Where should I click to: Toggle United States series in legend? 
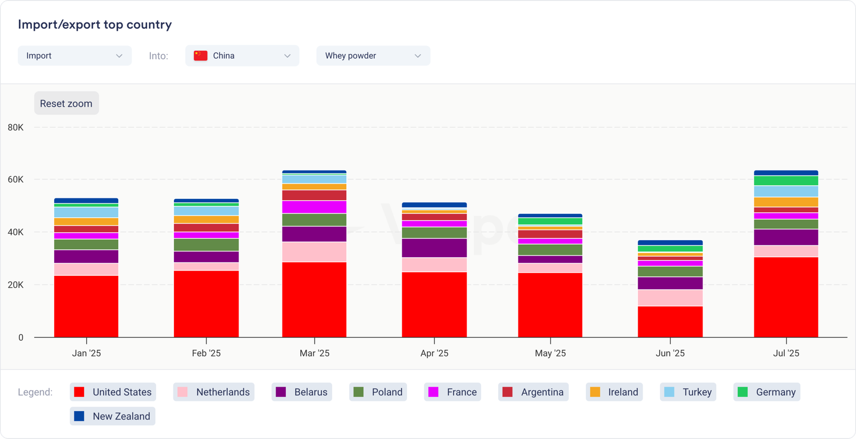pyautogui.click(x=113, y=392)
